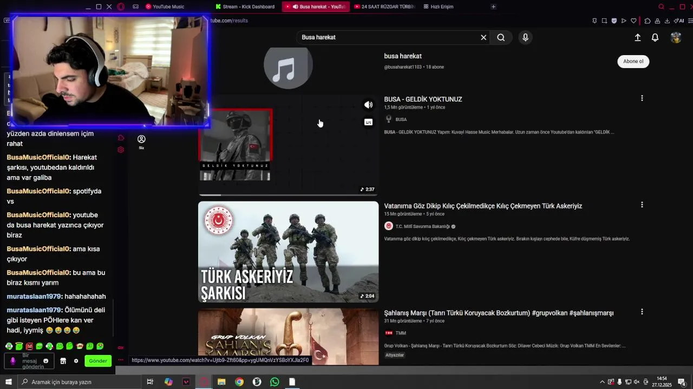Open Vatanıma Göz Dikip video title
The height and width of the screenshot is (389, 693).
point(483,206)
